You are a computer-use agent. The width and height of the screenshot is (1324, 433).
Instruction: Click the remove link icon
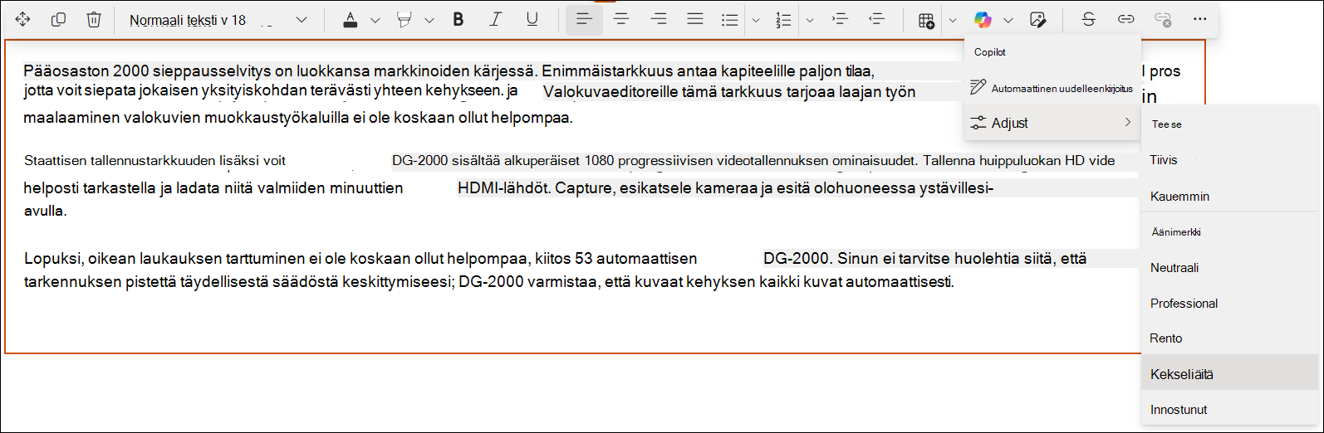point(1163,19)
